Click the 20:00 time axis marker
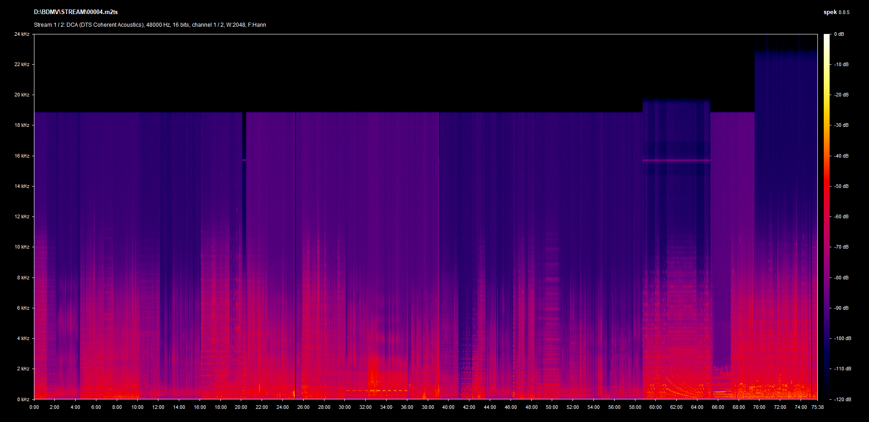 click(x=241, y=407)
